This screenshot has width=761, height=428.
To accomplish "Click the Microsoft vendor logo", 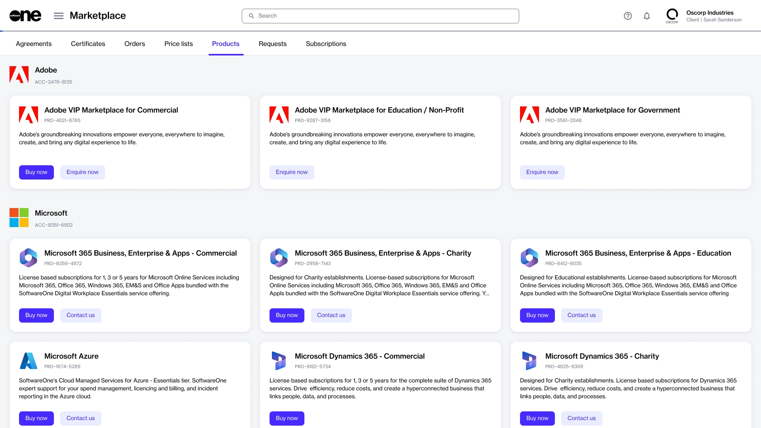I will [x=19, y=218].
